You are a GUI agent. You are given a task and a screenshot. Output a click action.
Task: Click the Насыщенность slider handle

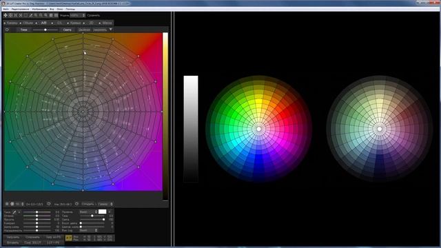tap(37, 231)
